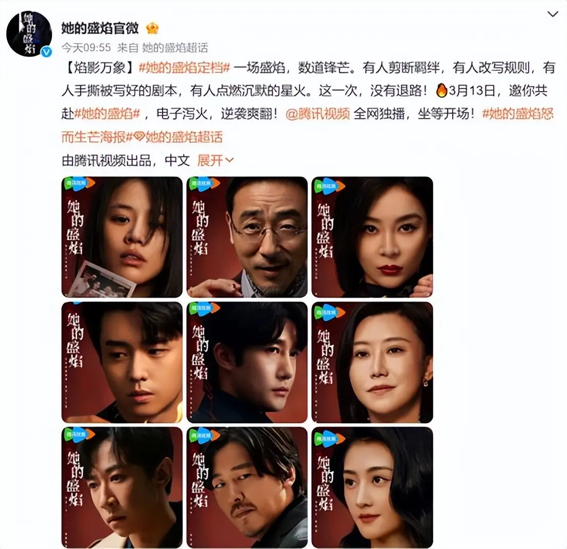Image resolution: width=567 pixels, height=549 pixels.
Task: Open the 她的盛焰官微 profile avatar
Action: coord(29,34)
